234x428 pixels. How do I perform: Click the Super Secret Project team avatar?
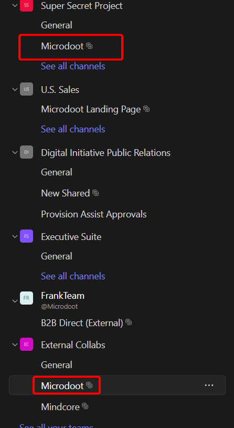click(26, 5)
